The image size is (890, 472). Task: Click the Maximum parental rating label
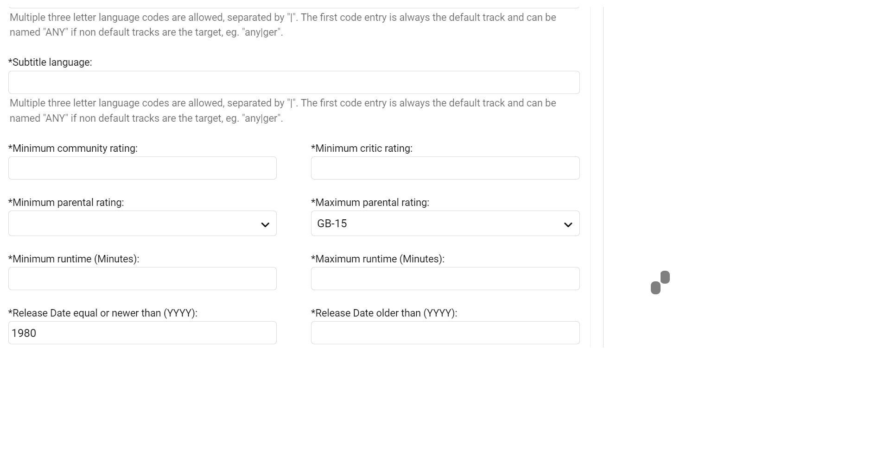coord(370,203)
